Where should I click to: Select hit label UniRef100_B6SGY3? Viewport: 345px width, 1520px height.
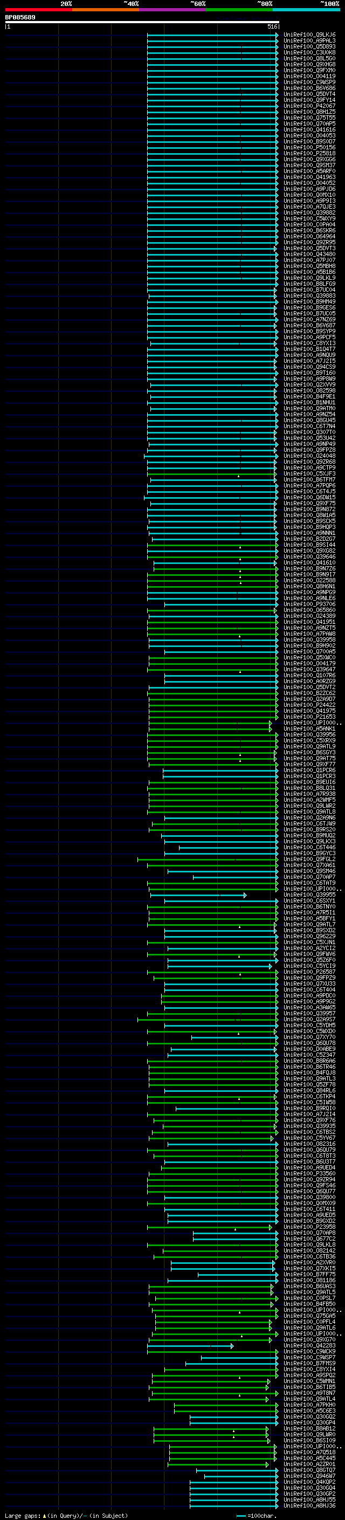click(309, 752)
